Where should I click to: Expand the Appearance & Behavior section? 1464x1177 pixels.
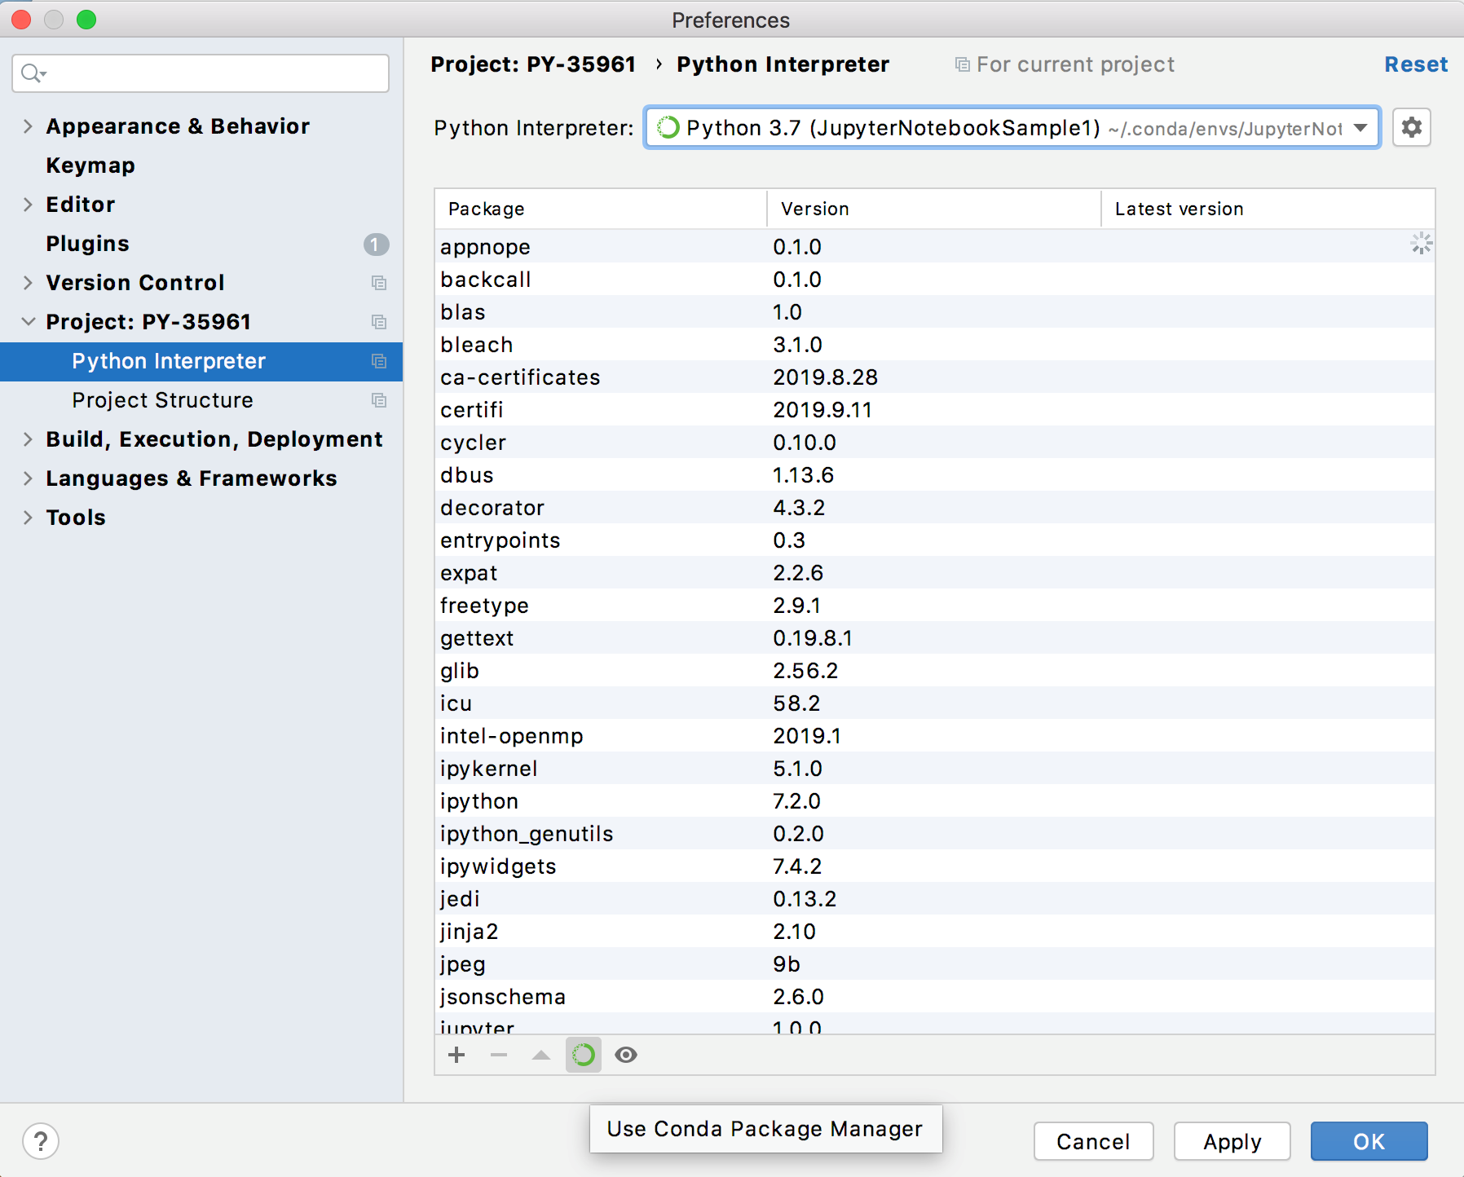(28, 126)
